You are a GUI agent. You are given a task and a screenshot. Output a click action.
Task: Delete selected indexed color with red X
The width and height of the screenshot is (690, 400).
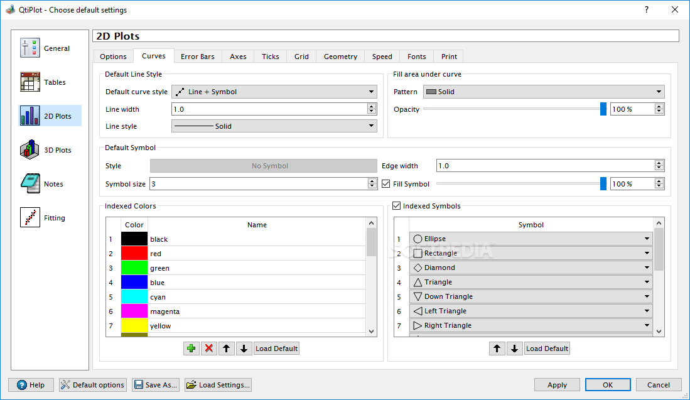[208, 349]
